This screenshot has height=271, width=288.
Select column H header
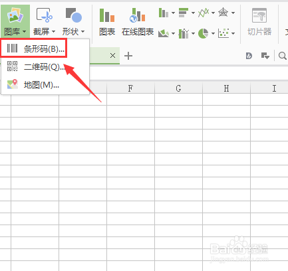(x=226, y=88)
